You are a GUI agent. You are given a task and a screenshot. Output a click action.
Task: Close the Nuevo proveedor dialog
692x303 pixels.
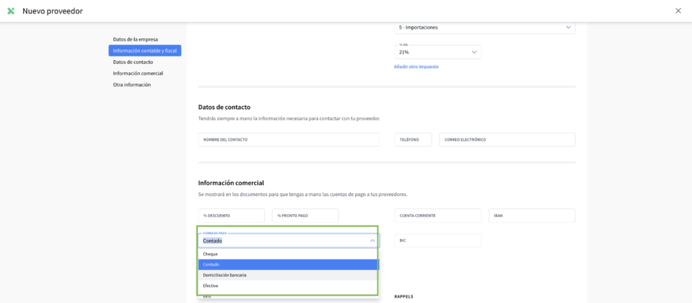pos(678,11)
